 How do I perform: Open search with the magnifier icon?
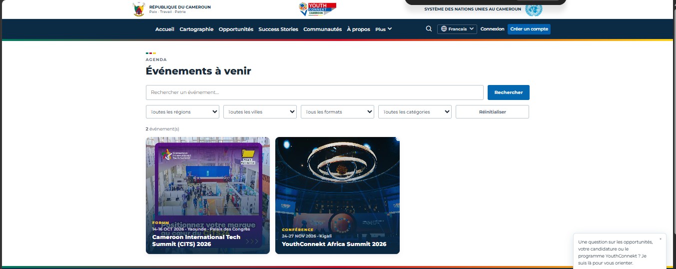429,29
